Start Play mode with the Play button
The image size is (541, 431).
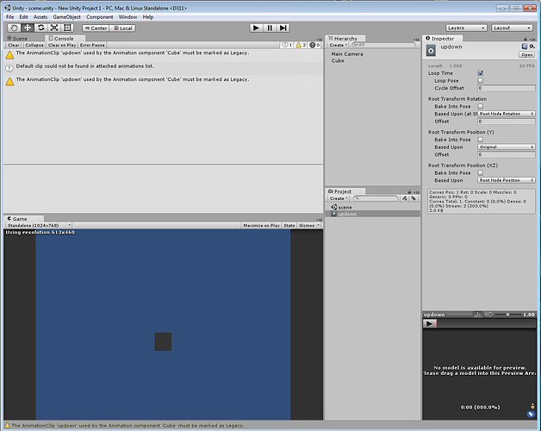tap(256, 28)
